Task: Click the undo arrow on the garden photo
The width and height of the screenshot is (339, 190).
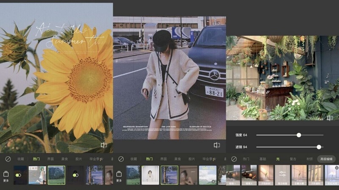Action: [234, 118]
